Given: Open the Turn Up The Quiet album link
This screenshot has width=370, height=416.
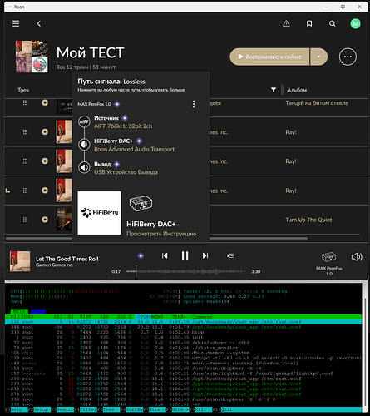Looking at the screenshot, I should (x=308, y=220).
